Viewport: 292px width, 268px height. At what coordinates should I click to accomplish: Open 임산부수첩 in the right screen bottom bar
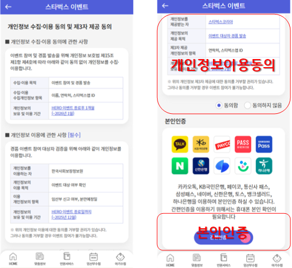coord(250,260)
